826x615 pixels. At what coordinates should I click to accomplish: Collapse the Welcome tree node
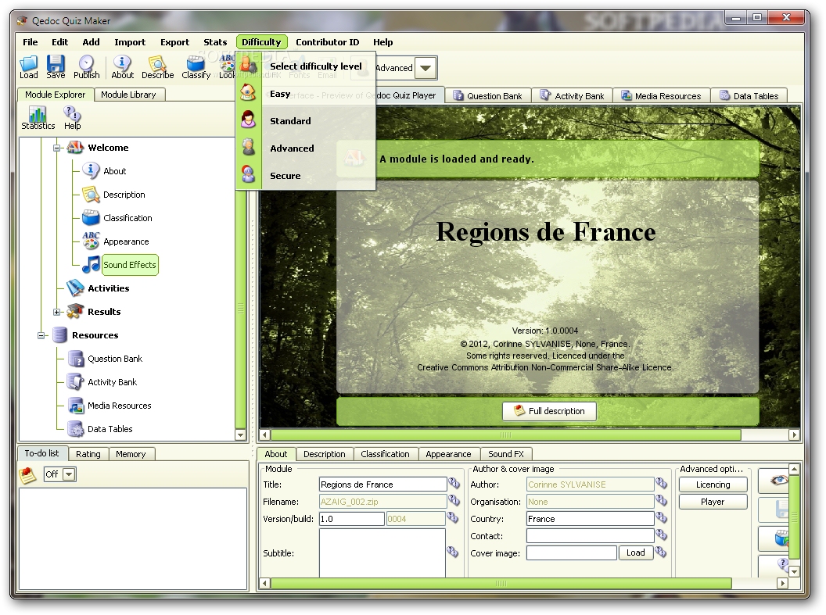56,148
